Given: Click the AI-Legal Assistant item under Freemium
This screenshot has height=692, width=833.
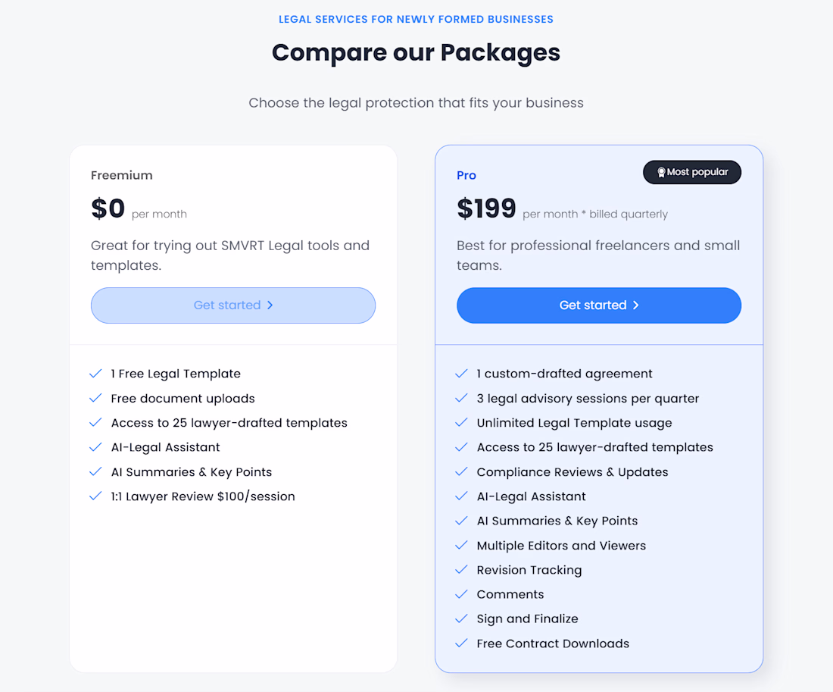Looking at the screenshot, I should pyautogui.click(x=165, y=447).
